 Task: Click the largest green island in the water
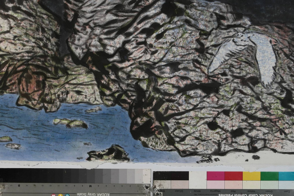coord(71,123)
